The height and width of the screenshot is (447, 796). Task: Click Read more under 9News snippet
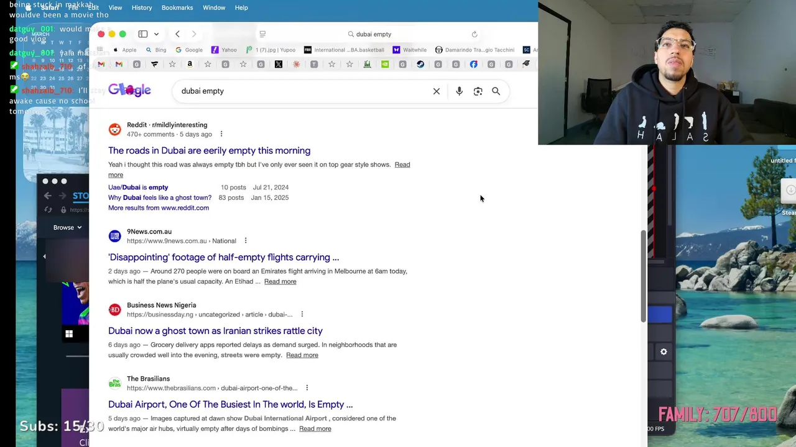(280, 281)
